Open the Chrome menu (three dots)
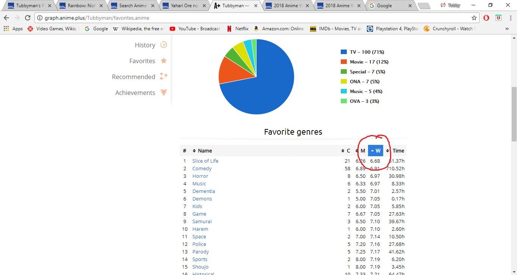This screenshot has width=517, height=275. pos(510,18)
